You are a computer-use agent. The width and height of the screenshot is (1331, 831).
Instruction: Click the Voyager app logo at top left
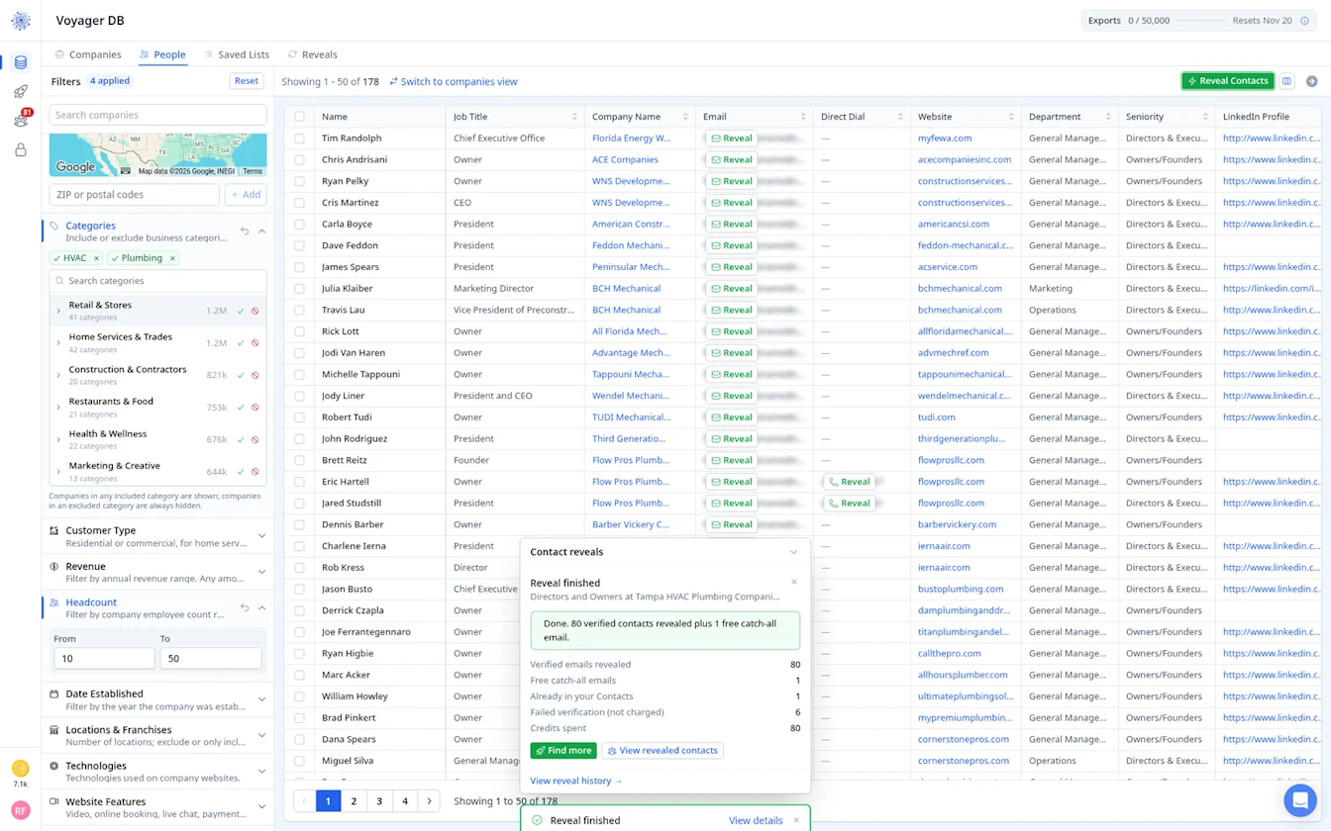pos(21,21)
